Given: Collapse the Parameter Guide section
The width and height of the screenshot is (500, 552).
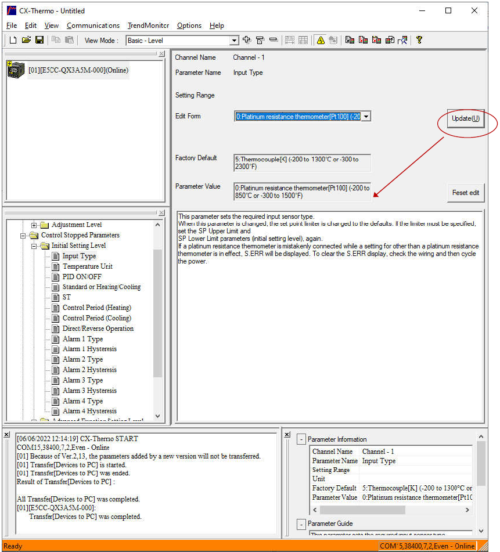Looking at the screenshot, I should [x=301, y=524].
